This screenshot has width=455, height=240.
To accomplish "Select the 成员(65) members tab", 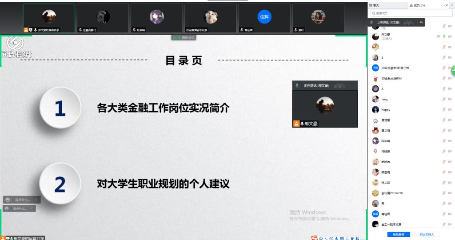I will point(419,5).
